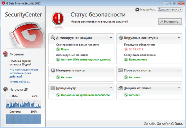Click the magnifier icon for Антивирусная защита
The width and height of the screenshot is (186, 128).
tap(53, 38)
